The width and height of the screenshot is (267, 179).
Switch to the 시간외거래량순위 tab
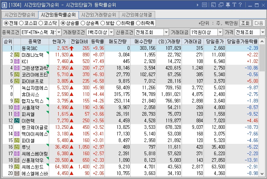tap(99, 15)
